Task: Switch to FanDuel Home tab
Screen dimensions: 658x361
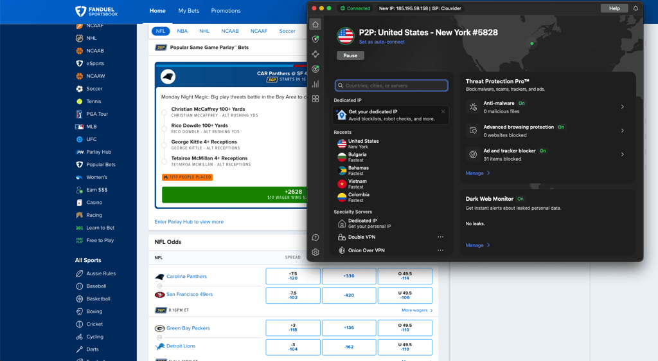Action: pyautogui.click(x=157, y=11)
